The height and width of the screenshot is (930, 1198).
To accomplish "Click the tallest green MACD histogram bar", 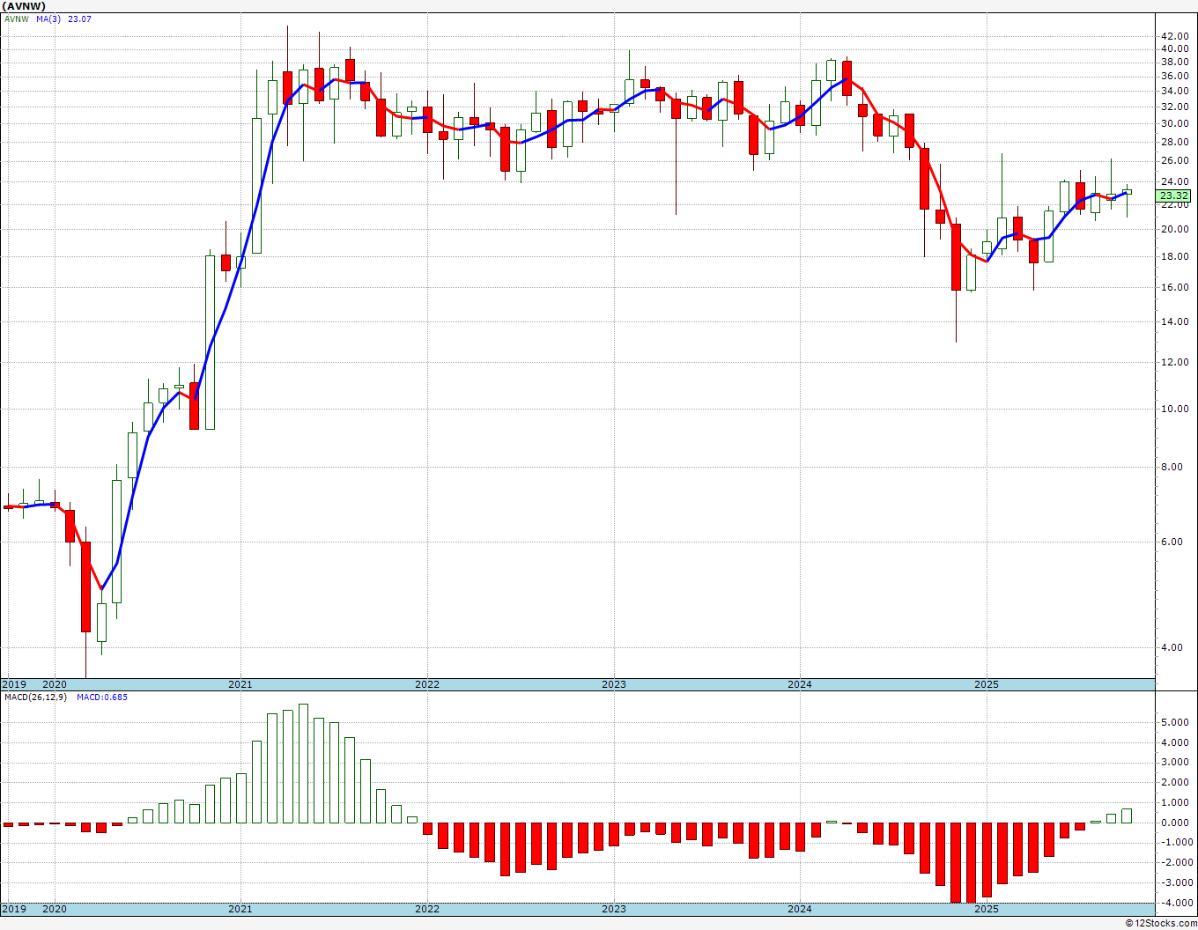I will tap(304, 764).
